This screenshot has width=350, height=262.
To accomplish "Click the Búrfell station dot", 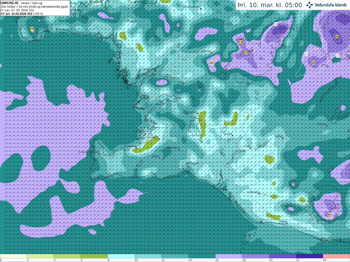I will (x=283, y=138).
